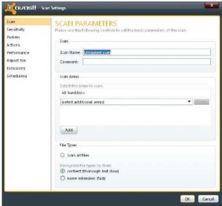Open the select additional areas dropdown

(x=126, y=102)
